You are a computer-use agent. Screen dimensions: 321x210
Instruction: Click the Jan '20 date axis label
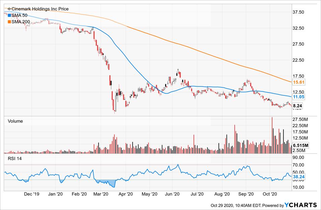click(55, 194)
